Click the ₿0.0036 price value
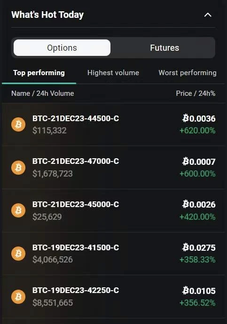This screenshot has height=324, width=227. [199, 118]
